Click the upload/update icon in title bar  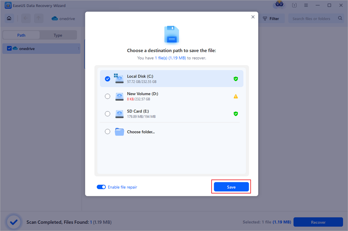tap(294, 5)
